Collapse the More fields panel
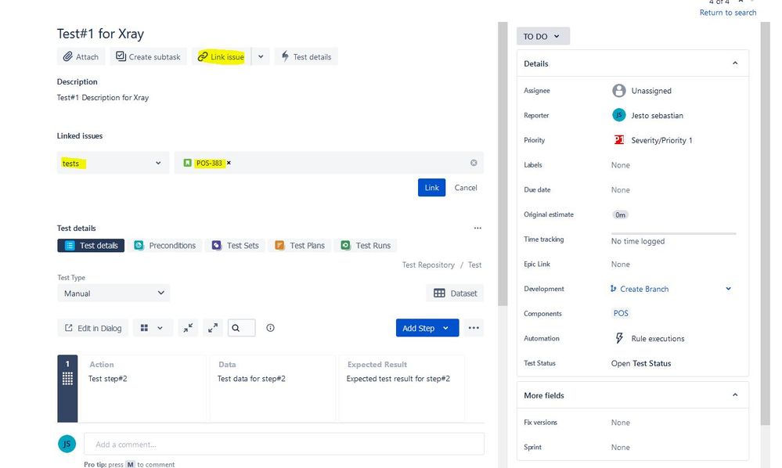Image resolution: width=782 pixels, height=468 pixels. click(x=734, y=394)
